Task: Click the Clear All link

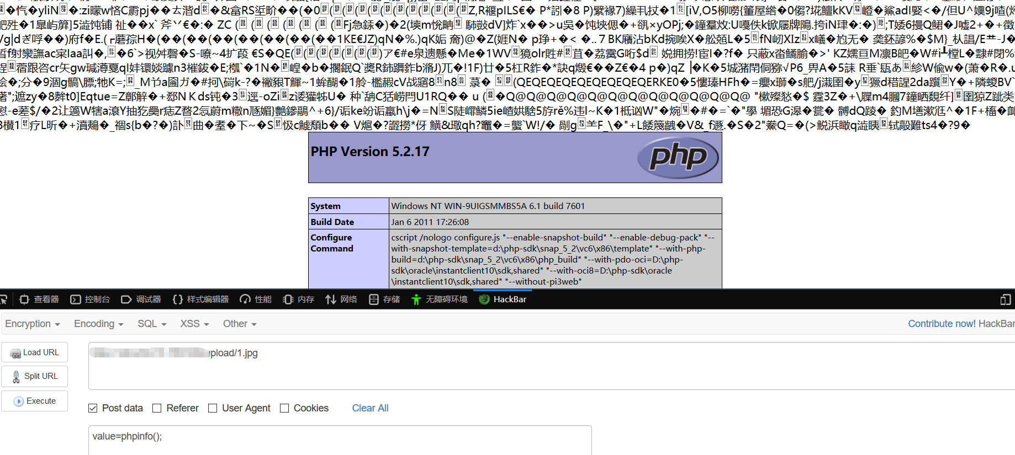Action: point(370,408)
